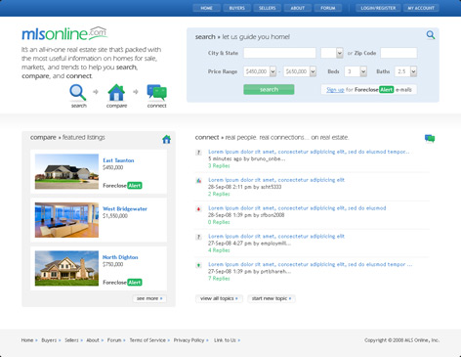Click Foreclose Alert badge on East Taunton listing
Viewport: 461px width, 357px height.
tap(122, 186)
